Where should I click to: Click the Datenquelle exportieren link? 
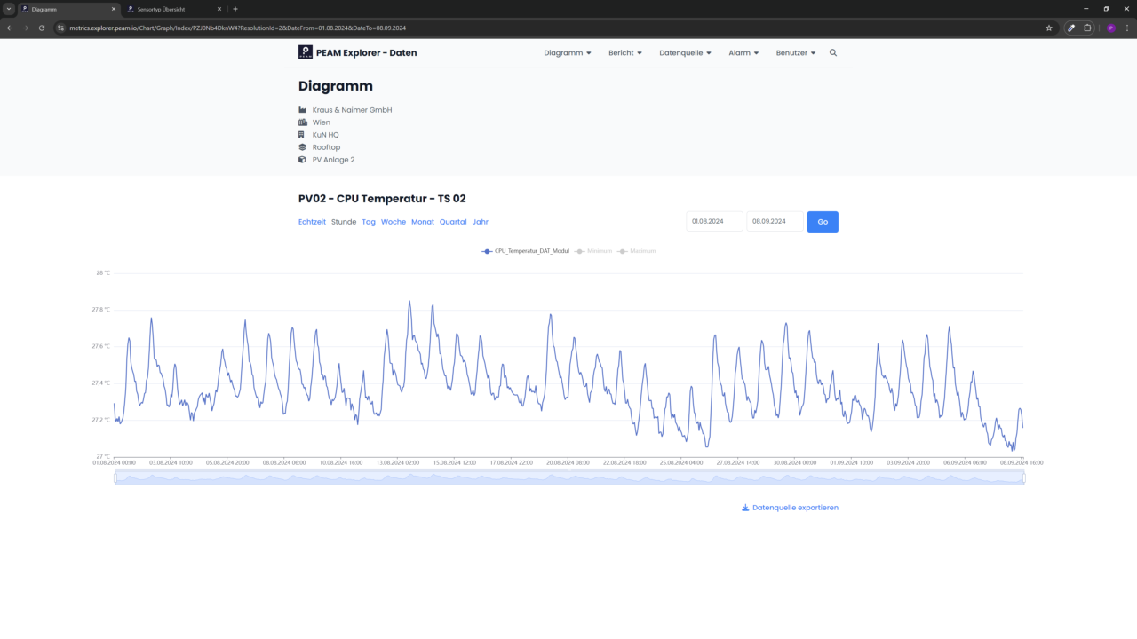795,508
